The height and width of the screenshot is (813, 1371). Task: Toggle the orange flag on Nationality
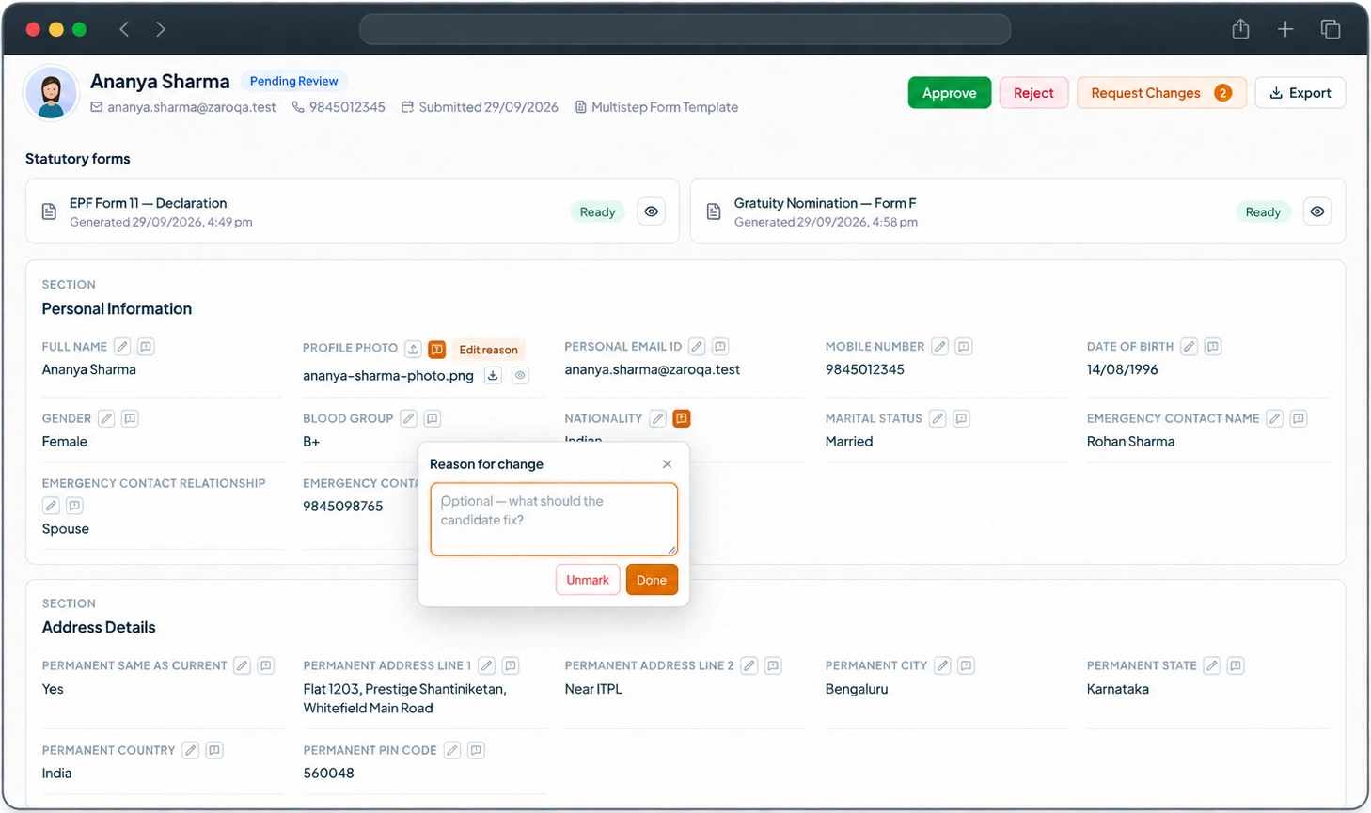[682, 418]
